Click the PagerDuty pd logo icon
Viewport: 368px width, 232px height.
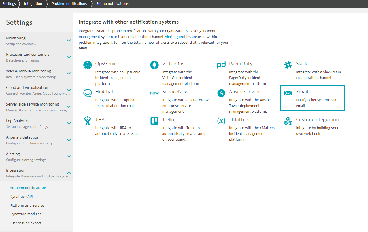221,65
